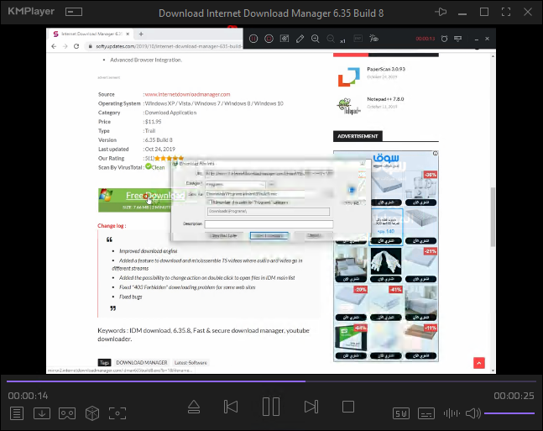The width and height of the screenshot is (543, 431).
Task: Click the DOWNLOAD MANAGER tag
Action: click(142, 362)
